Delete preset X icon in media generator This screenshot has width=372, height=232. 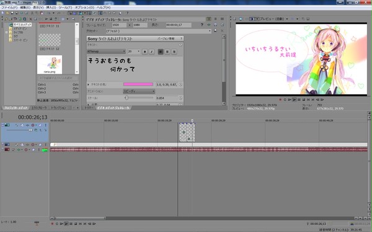222,31
